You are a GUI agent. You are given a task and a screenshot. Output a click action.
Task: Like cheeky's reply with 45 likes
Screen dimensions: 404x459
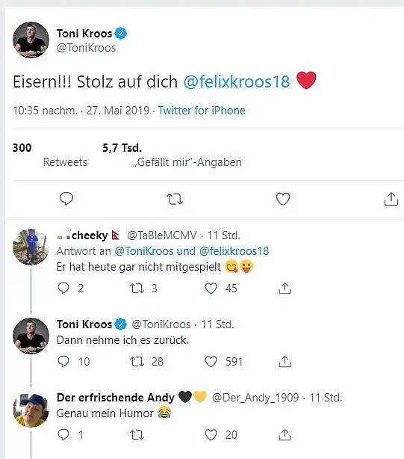[211, 289]
